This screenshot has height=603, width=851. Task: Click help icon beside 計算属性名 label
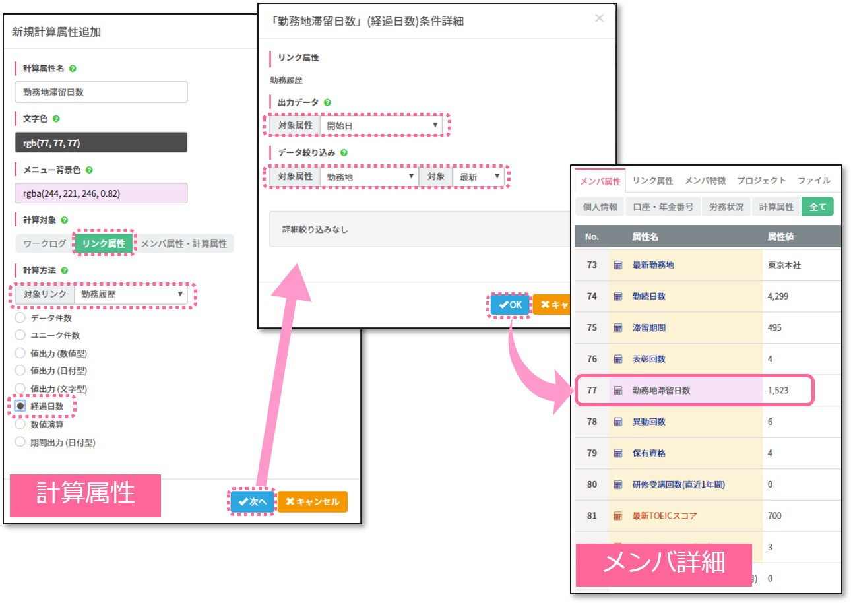pyautogui.click(x=73, y=69)
